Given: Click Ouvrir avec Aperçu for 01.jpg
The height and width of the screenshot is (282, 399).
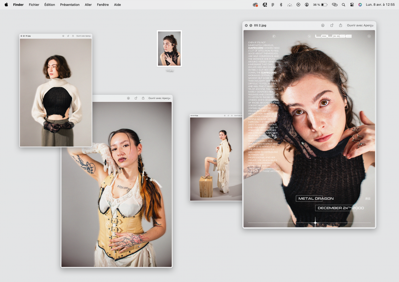Looking at the screenshot, I should (x=83, y=36).
